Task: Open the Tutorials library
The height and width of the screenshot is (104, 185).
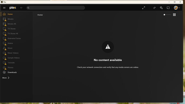Action: [x=17, y=63]
